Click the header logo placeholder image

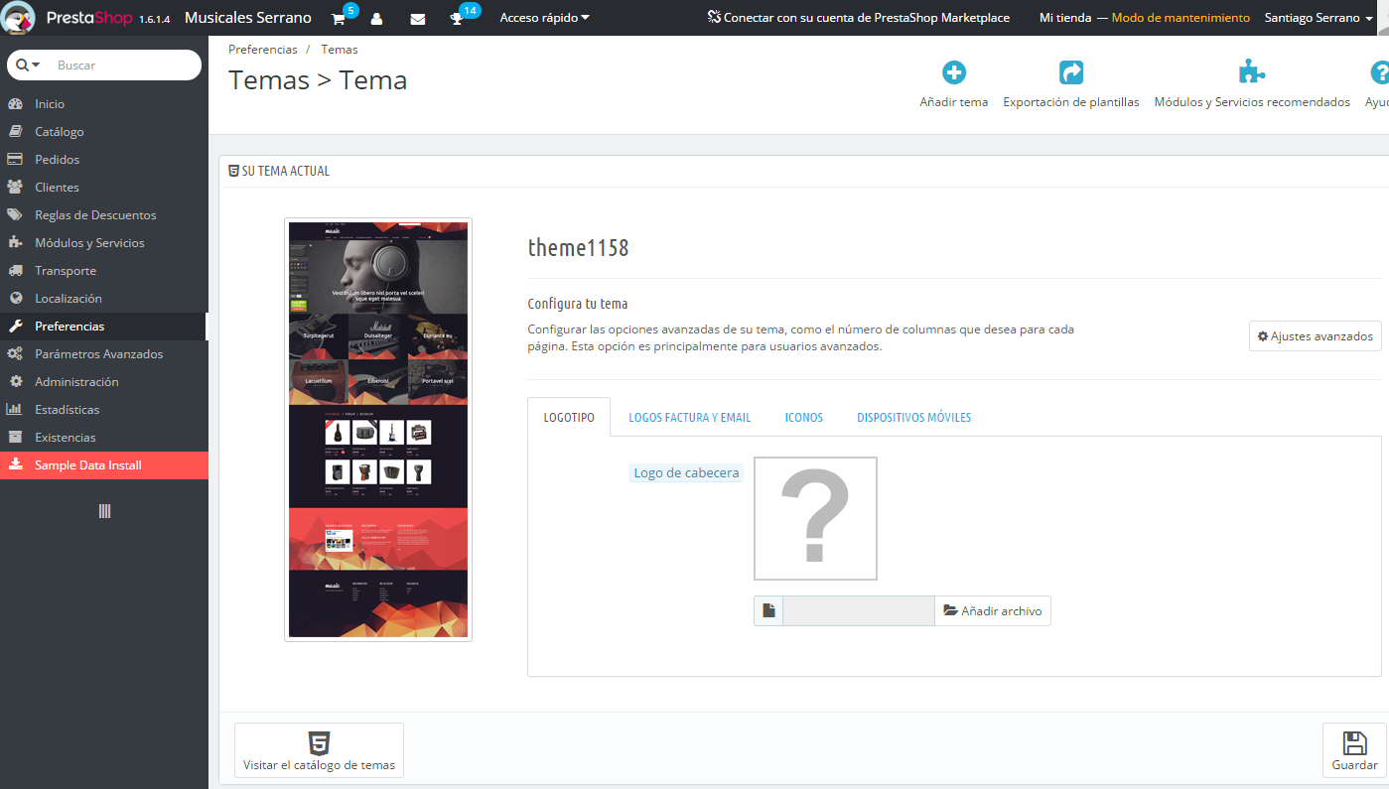point(815,518)
